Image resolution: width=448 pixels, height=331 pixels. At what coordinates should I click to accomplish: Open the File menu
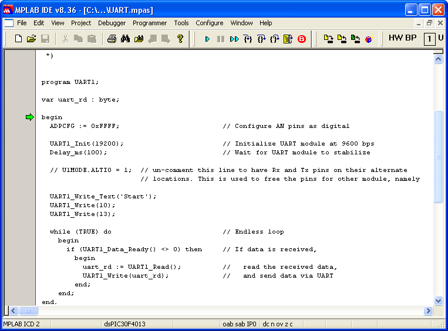[x=22, y=23]
